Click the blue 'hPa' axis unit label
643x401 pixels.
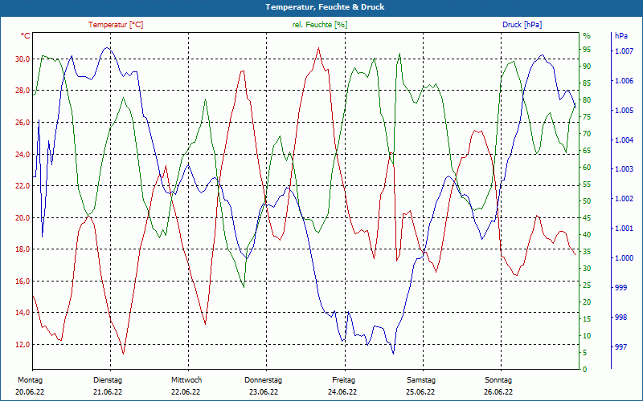pos(621,36)
